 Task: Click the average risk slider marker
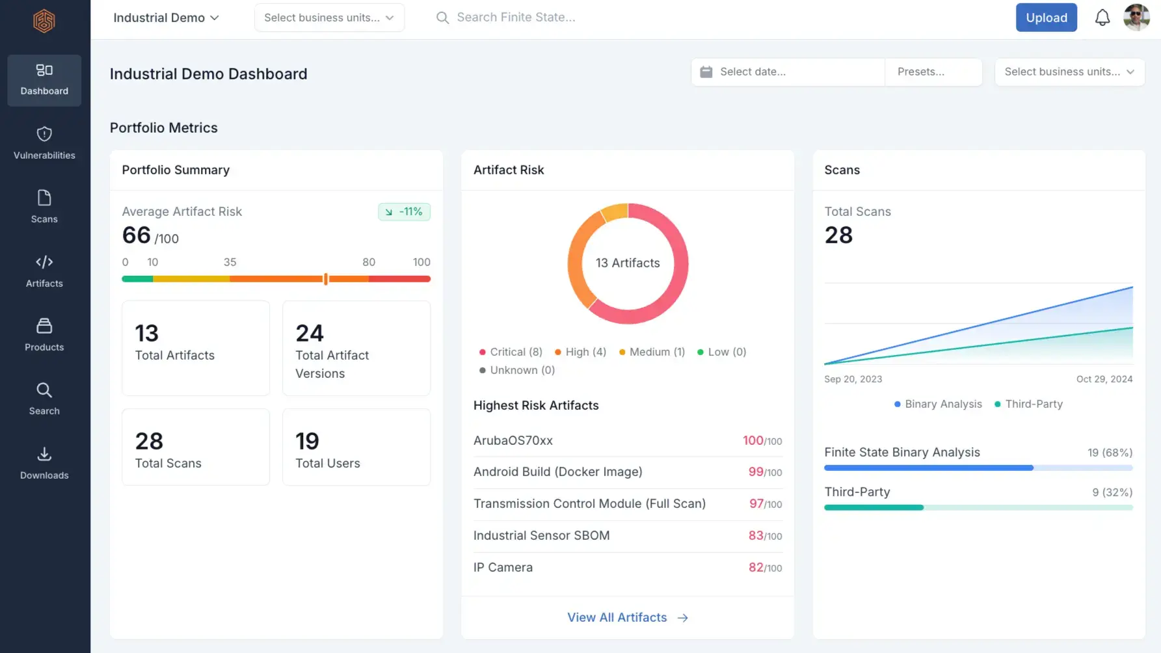coord(326,279)
